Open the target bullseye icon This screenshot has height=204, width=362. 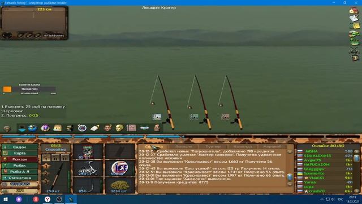point(82,128)
